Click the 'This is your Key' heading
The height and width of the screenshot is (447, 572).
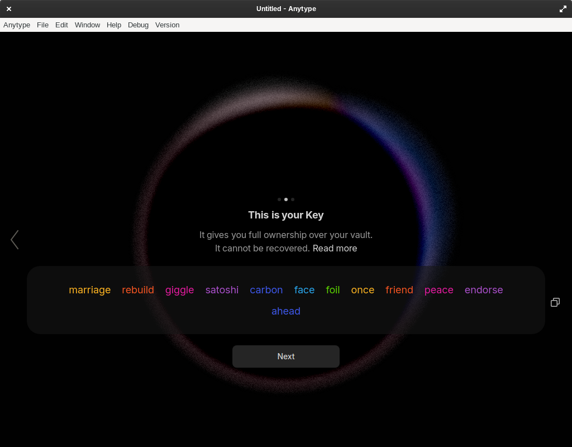click(x=285, y=215)
